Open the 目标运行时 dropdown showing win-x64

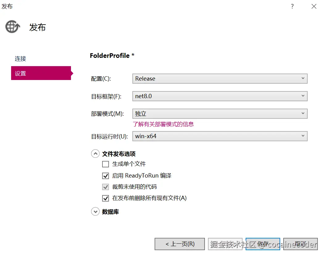click(x=220, y=136)
